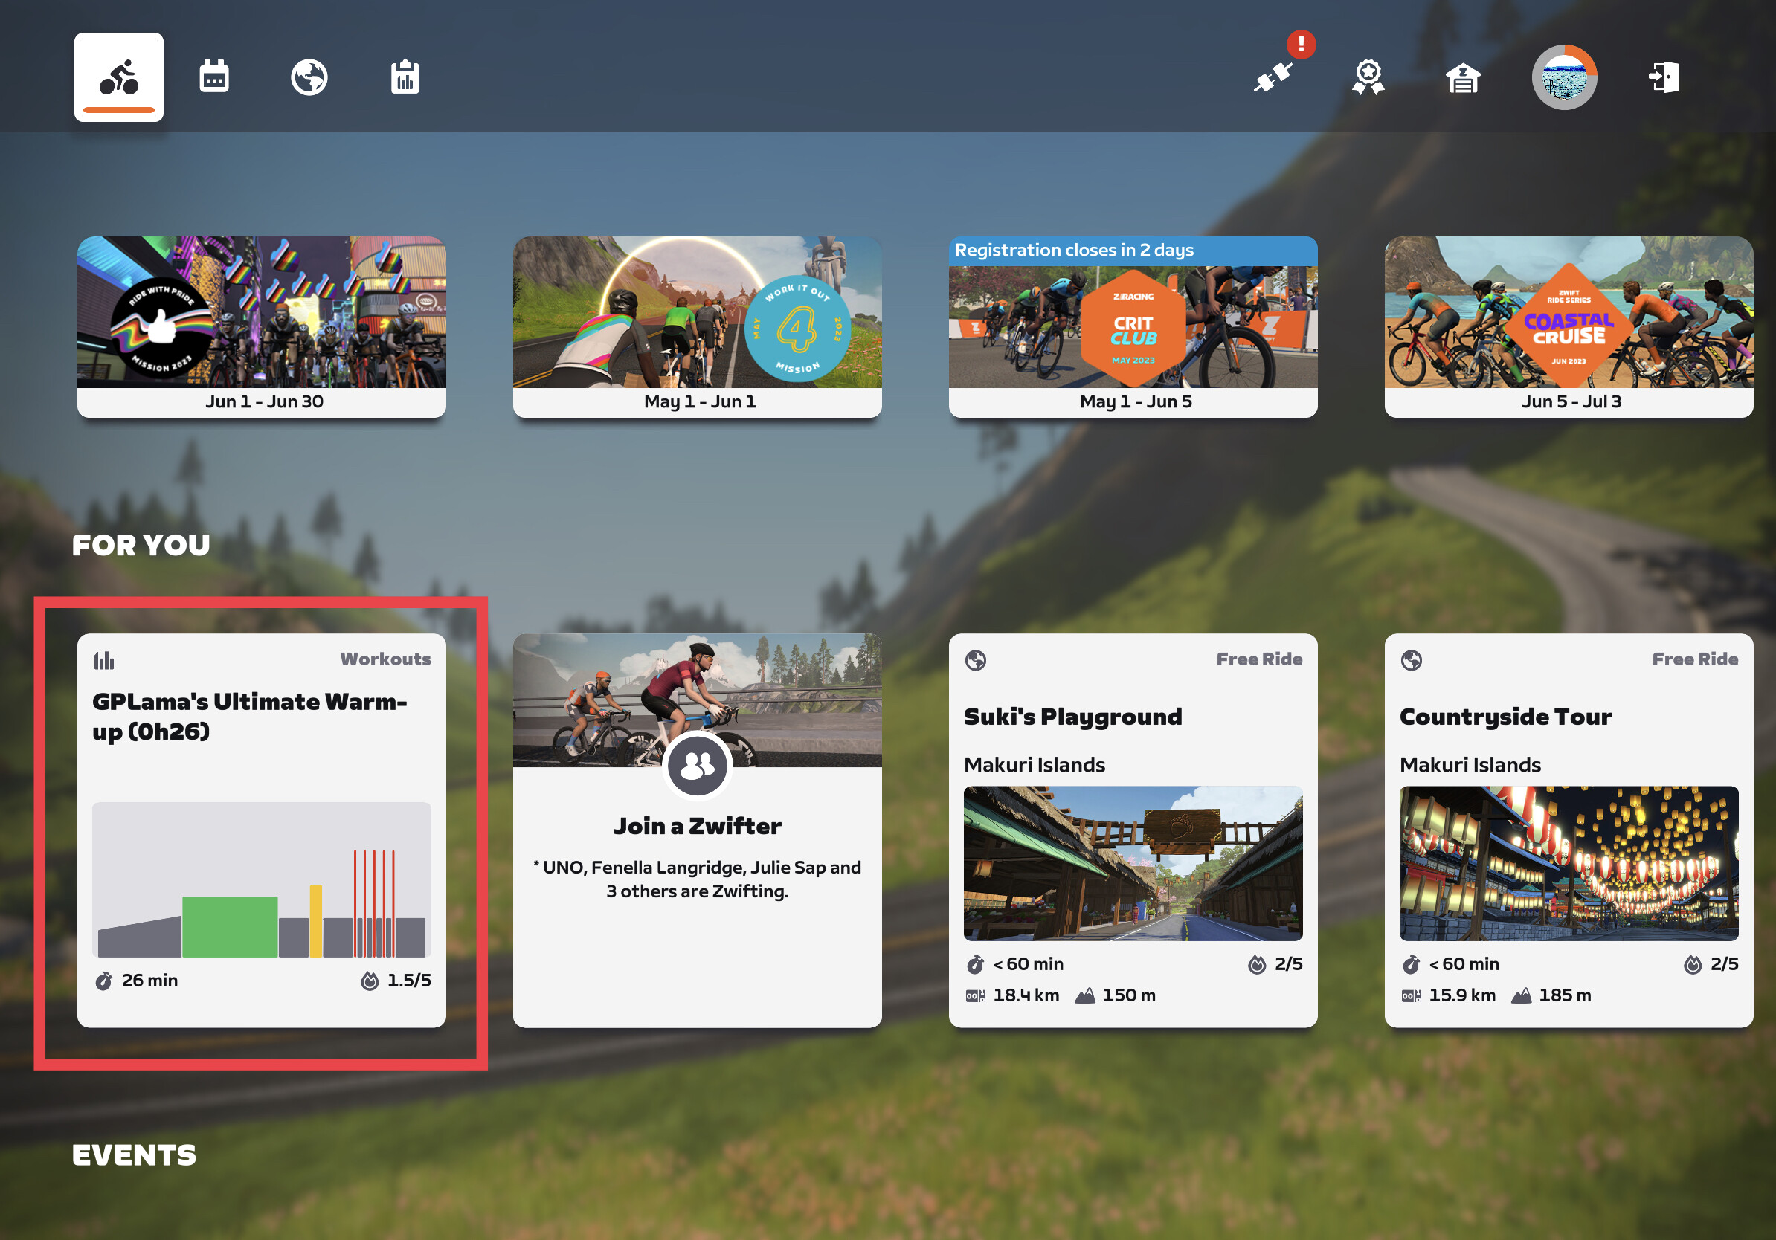Open the Work It Out mission banner
Screen dimensions: 1776x1240
coord(697,326)
